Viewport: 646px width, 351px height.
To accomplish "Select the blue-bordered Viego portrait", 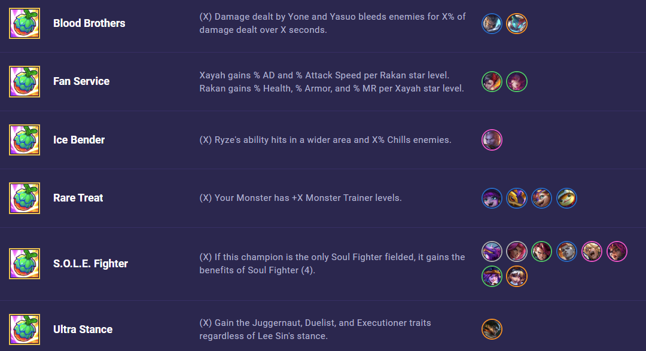I will tap(566, 251).
